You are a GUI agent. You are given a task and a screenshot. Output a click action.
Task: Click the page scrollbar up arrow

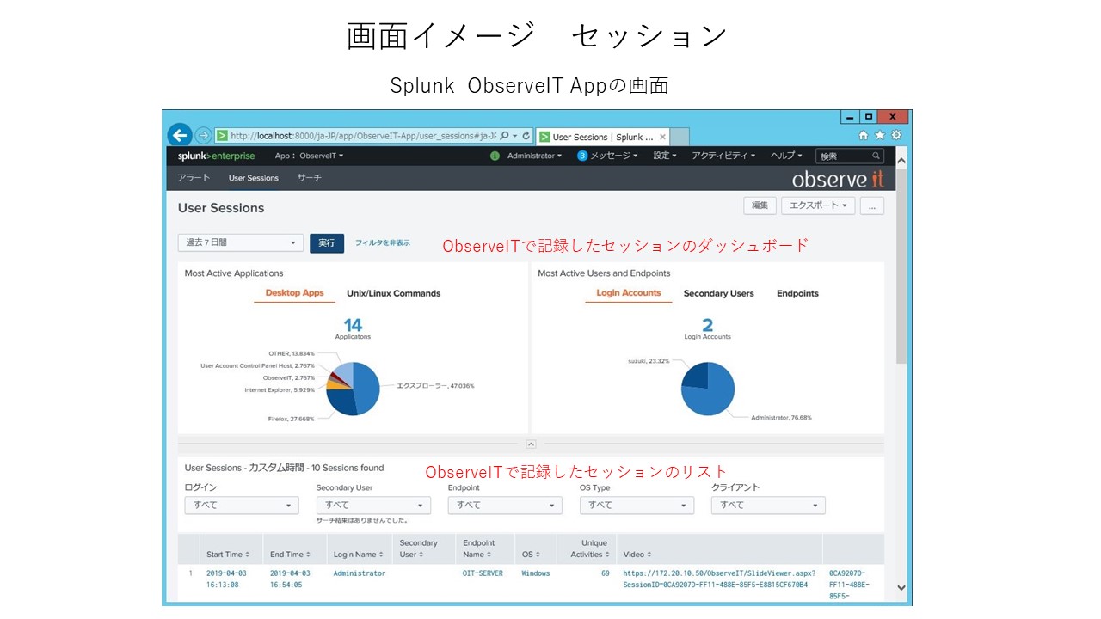(901, 161)
